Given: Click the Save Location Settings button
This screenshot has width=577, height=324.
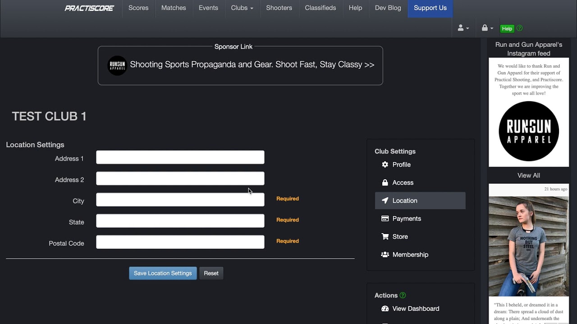Looking at the screenshot, I should click(x=163, y=273).
